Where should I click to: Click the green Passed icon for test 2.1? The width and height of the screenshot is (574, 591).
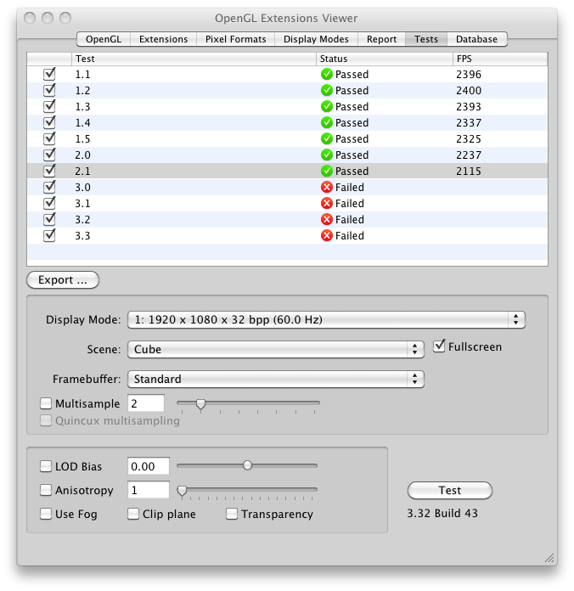coord(326,172)
